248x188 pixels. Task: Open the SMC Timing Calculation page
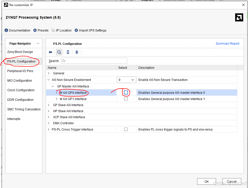pos(24,109)
